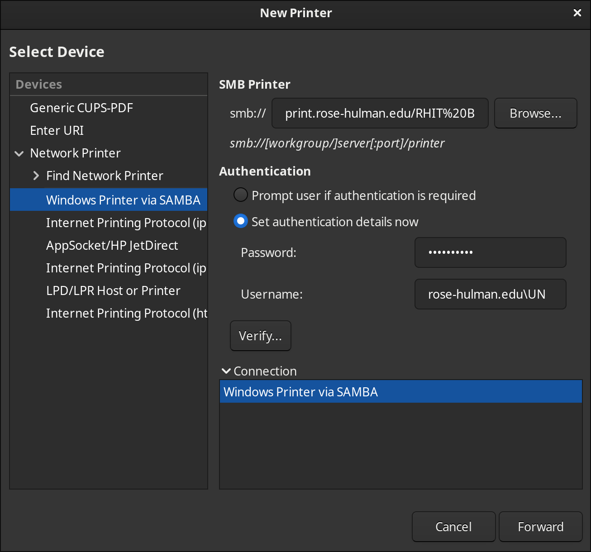The height and width of the screenshot is (552, 591).
Task: Click the Browse... button
Action: pyautogui.click(x=535, y=113)
